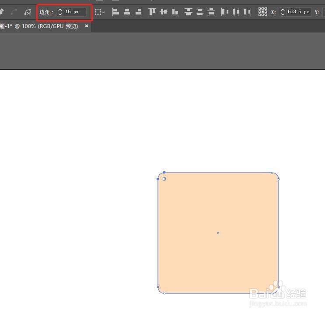Select the top-right anchor on the right edge

[279, 179]
